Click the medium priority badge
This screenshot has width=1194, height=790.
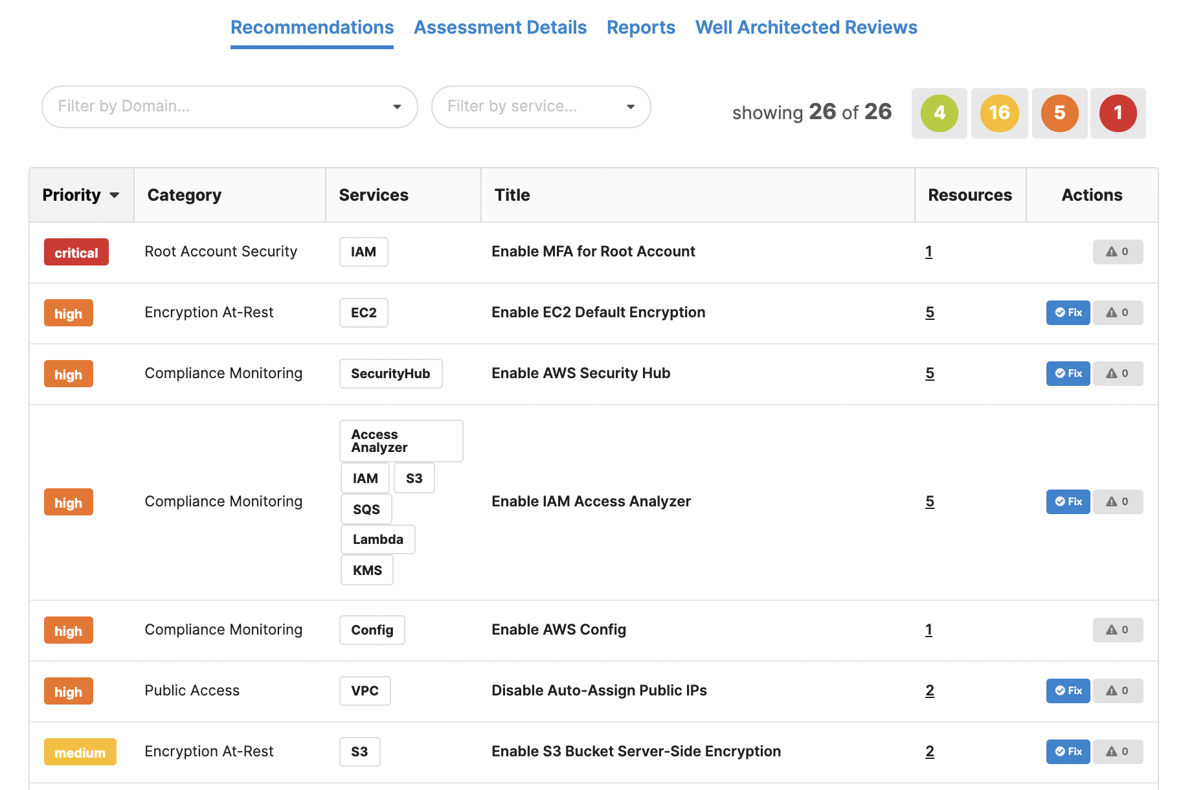tap(80, 752)
